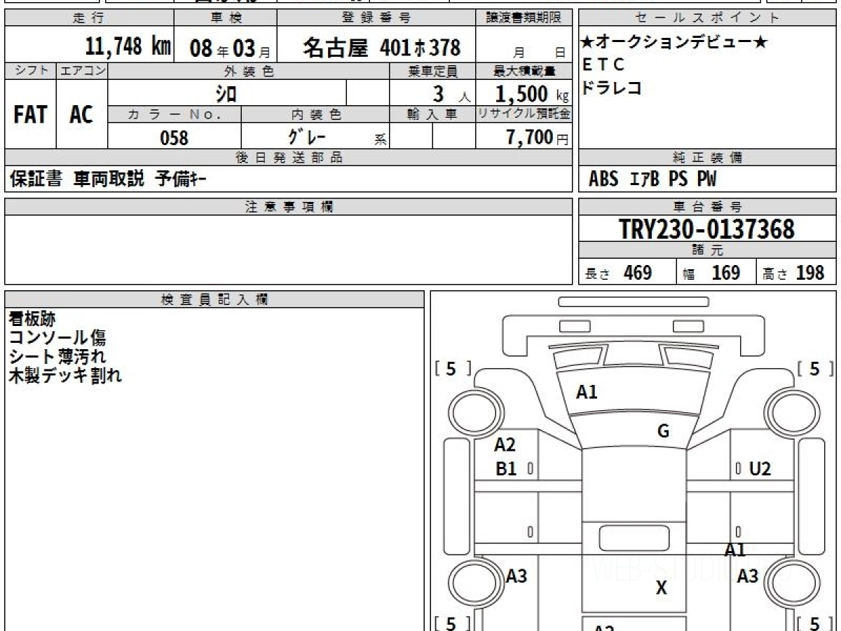
Task: Click the [5] tire rating at front-left
Action: pos(453,369)
